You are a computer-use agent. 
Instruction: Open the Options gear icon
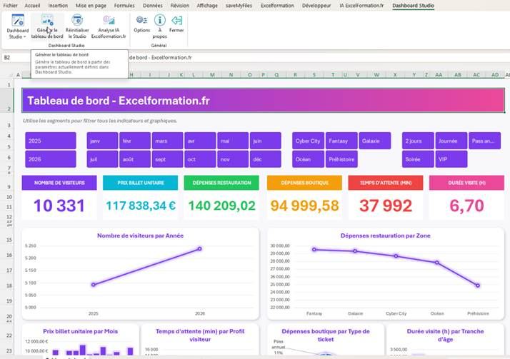tap(142, 20)
